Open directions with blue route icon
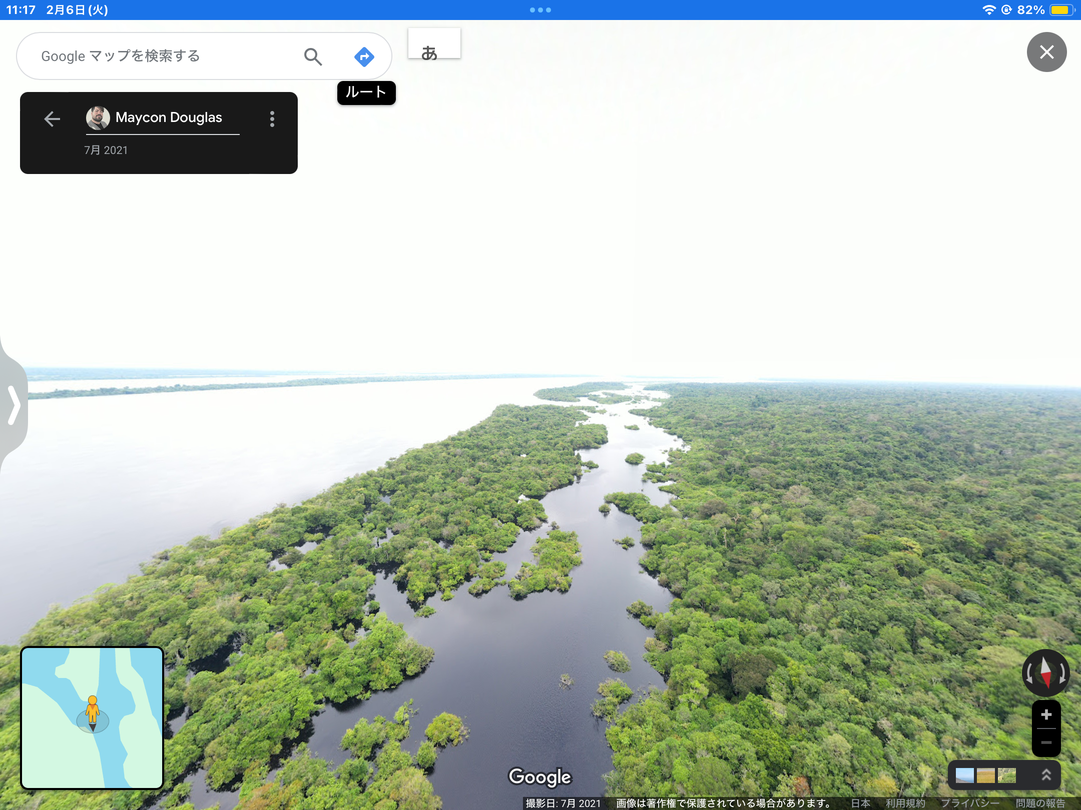Screen dimensions: 1081x810 pos(364,56)
